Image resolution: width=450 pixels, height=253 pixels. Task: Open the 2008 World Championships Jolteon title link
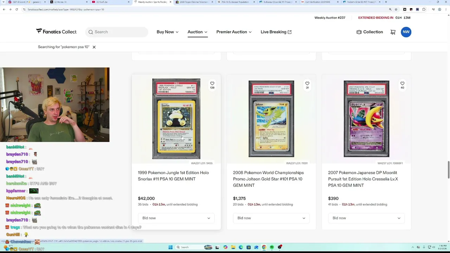(x=268, y=179)
